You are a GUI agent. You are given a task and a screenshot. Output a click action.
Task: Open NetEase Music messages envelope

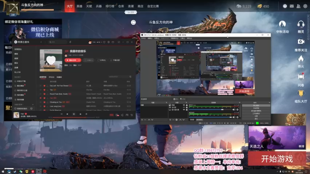pyautogui.click(x=113, y=42)
